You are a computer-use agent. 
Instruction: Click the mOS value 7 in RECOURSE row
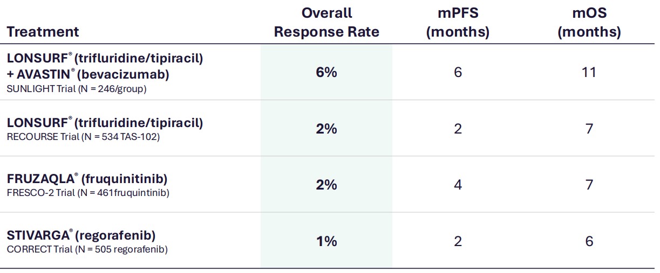click(589, 129)
